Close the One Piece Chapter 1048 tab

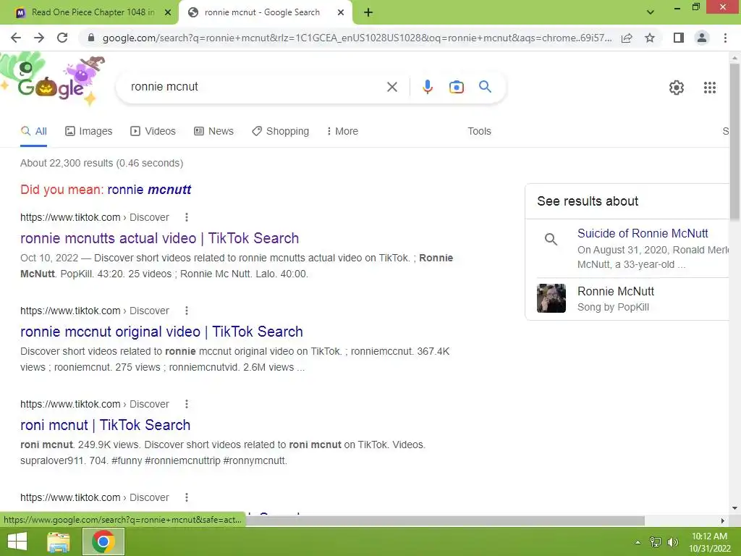coord(168,13)
